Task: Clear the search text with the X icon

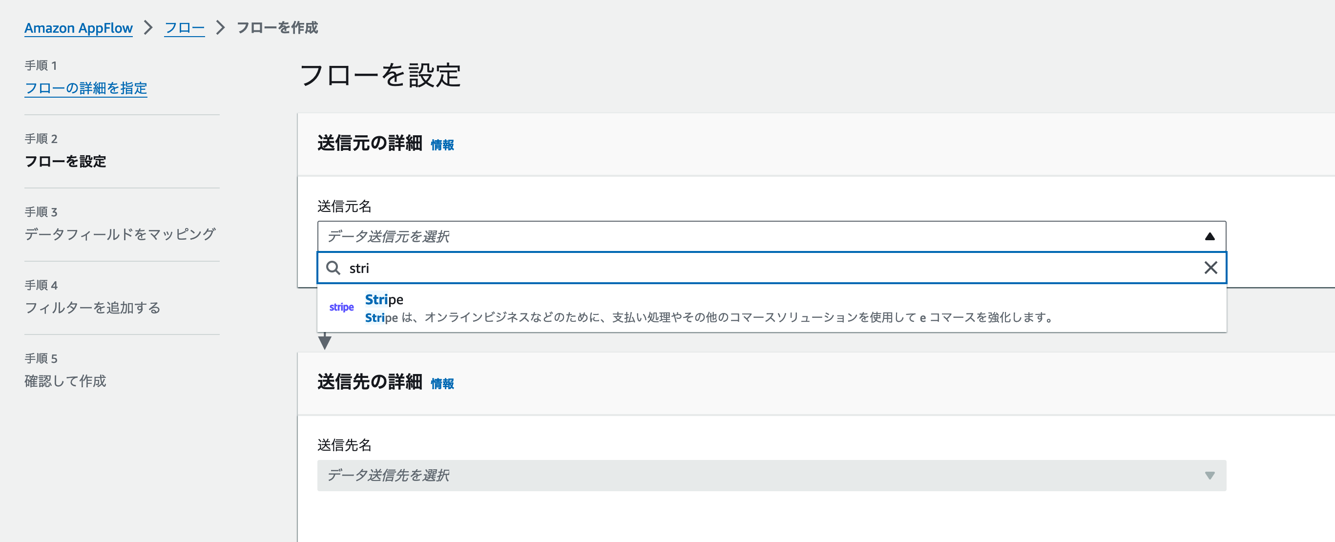Action: coord(1211,268)
